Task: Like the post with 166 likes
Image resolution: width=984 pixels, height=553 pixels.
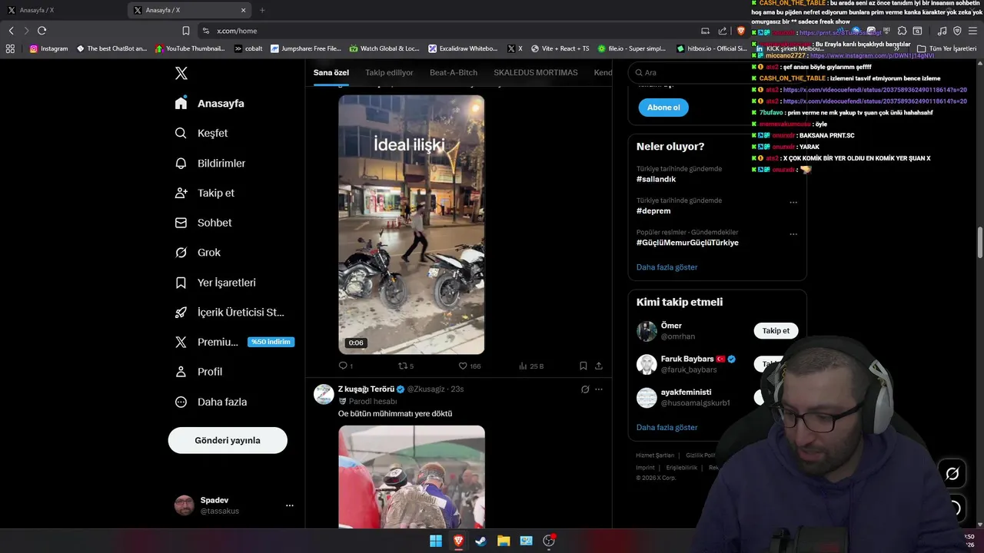Action: [x=469, y=366]
